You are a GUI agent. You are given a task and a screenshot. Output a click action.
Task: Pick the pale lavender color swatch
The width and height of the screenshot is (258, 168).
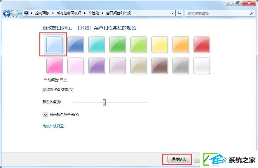coord(118,65)
